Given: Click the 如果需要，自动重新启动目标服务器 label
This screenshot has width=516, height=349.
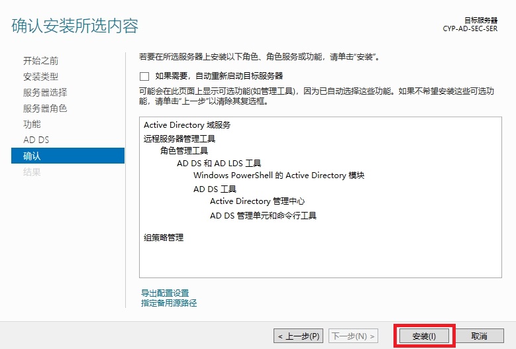Looking at the screenshot, I should pyautogui.click(x=219, y=76).
